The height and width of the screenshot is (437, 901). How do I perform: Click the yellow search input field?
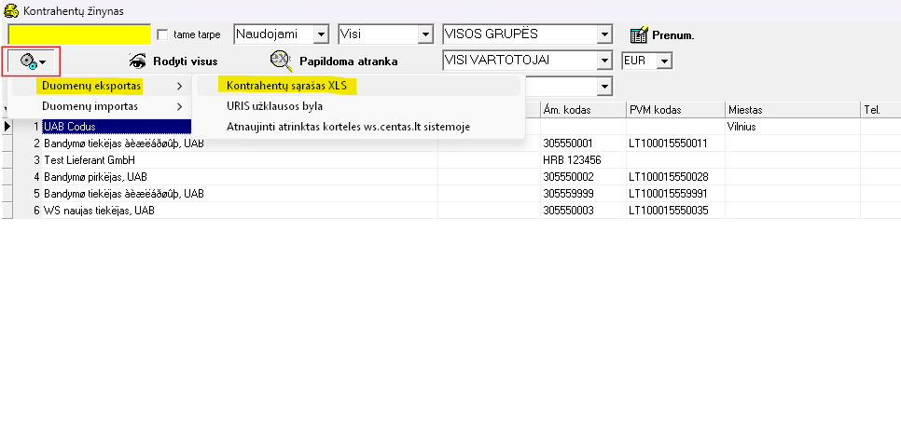pyautogui.click(x=79, y=34)
